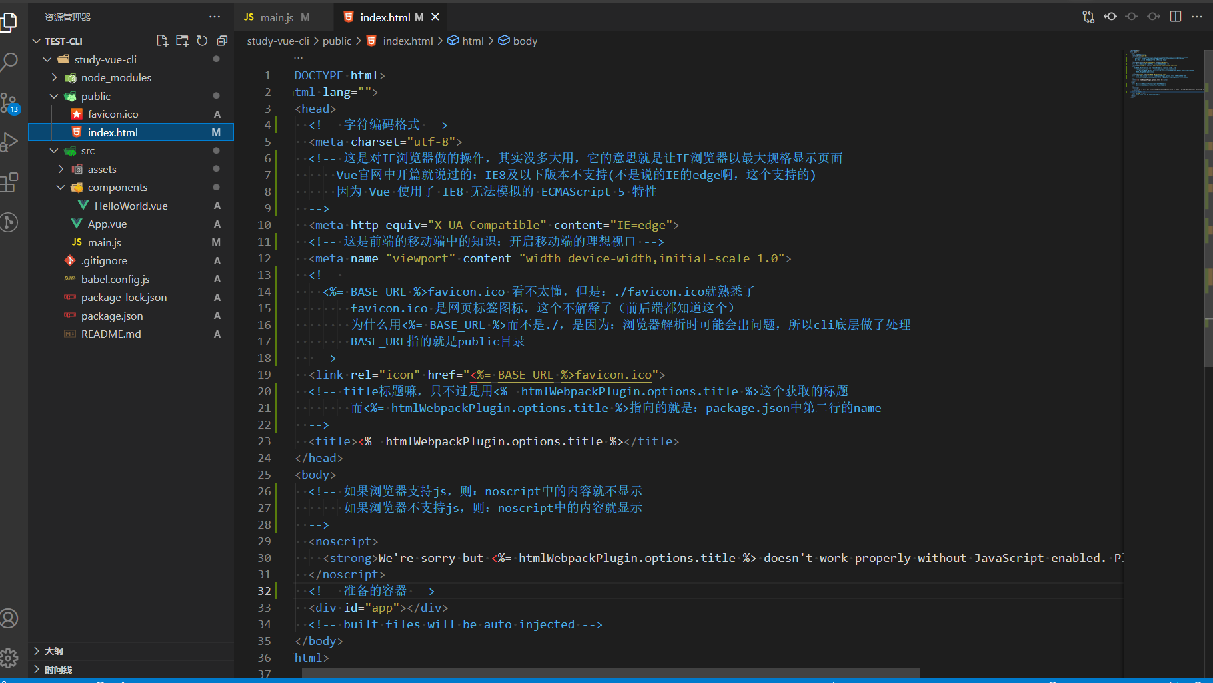1213x683 pixels.
Task: Open babel.config.js file
Action: [131, 279]
